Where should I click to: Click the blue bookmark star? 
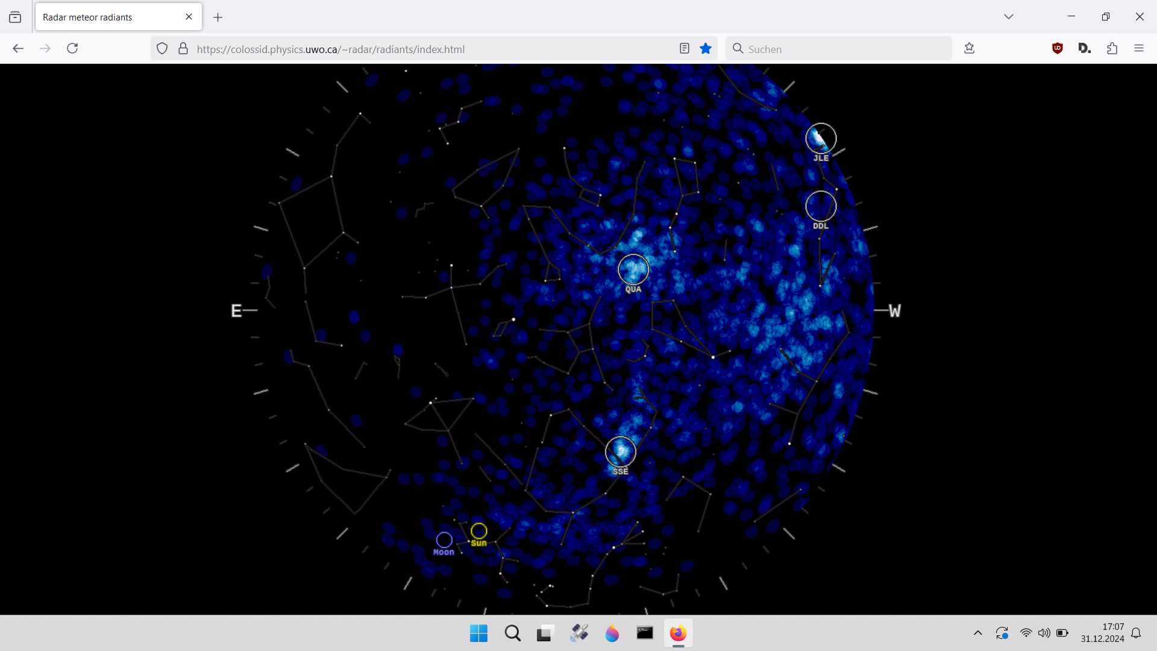pyautogui.click(x=706, y=49)
